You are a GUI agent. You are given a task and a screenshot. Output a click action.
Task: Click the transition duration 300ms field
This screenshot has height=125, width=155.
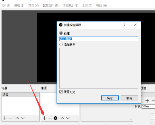click(x=148, y=106)
